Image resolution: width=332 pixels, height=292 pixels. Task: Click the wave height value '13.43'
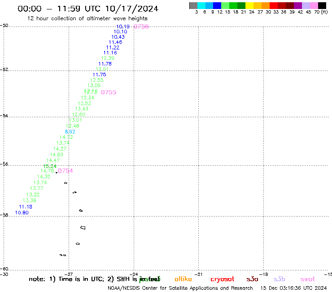tap(82, 109)
